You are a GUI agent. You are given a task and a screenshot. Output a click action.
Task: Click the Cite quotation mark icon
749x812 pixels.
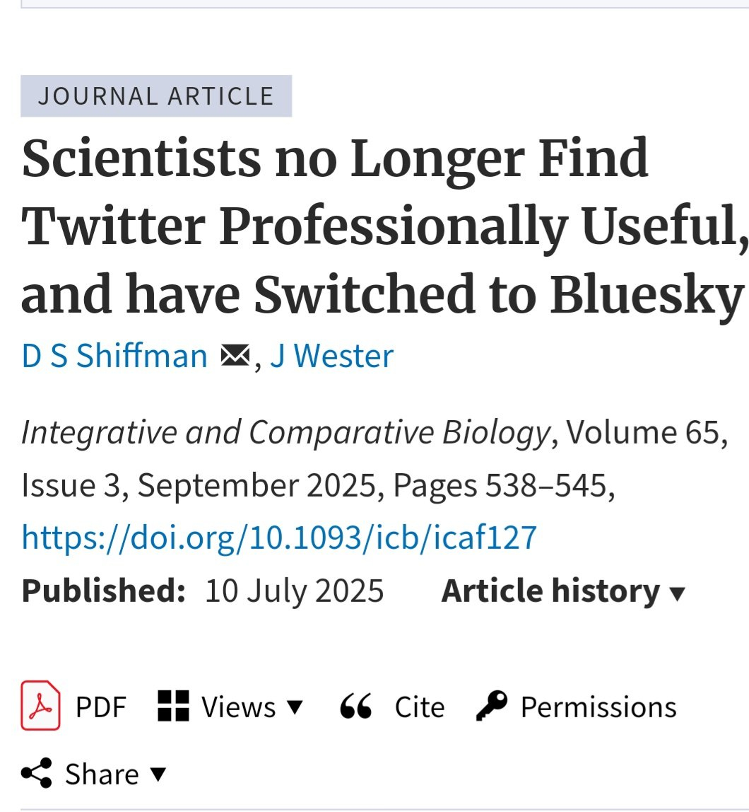click(x=356, y=706)
